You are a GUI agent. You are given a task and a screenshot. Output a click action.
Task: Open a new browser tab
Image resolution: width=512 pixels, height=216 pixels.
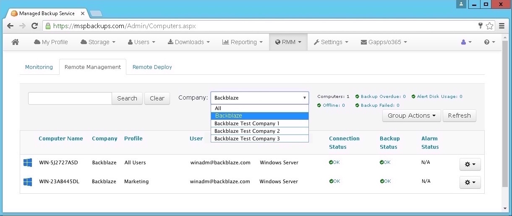96,13
